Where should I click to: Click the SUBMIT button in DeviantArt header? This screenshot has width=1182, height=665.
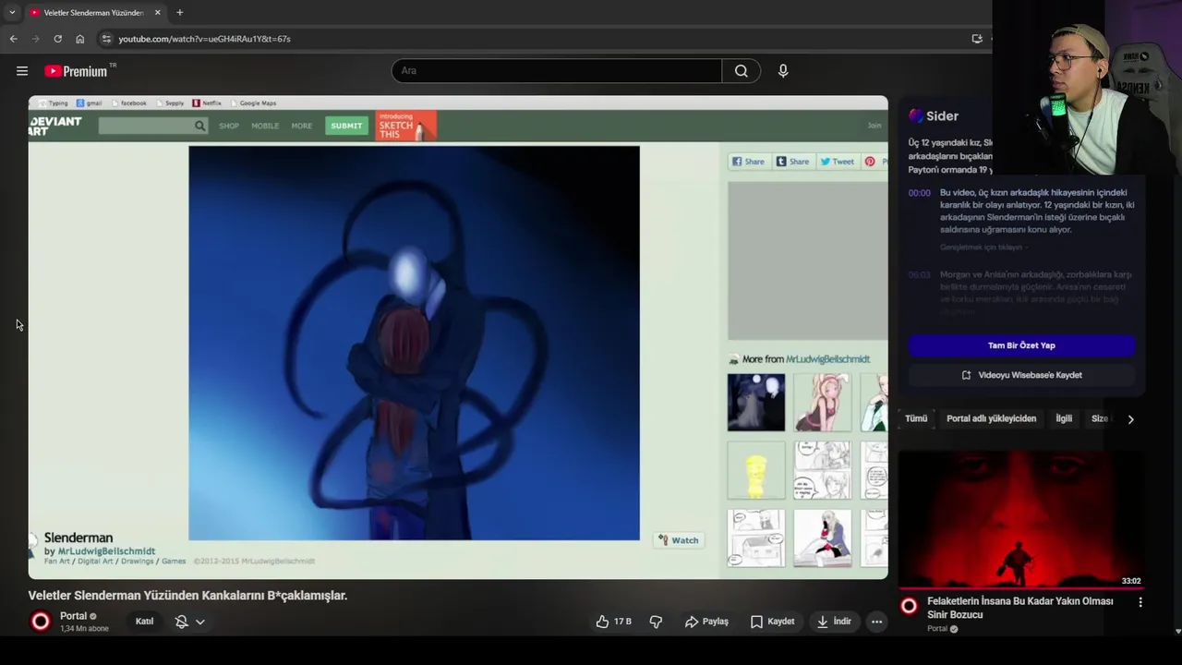[346, 126]
